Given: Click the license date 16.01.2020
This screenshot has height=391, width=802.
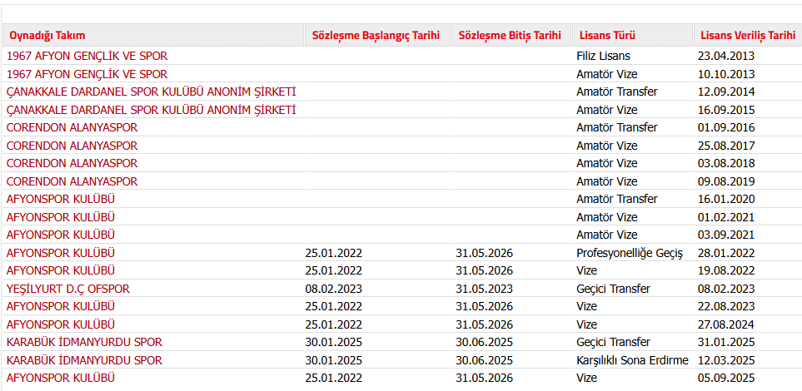Looking at the screenshot, I should tap(726, 199).
